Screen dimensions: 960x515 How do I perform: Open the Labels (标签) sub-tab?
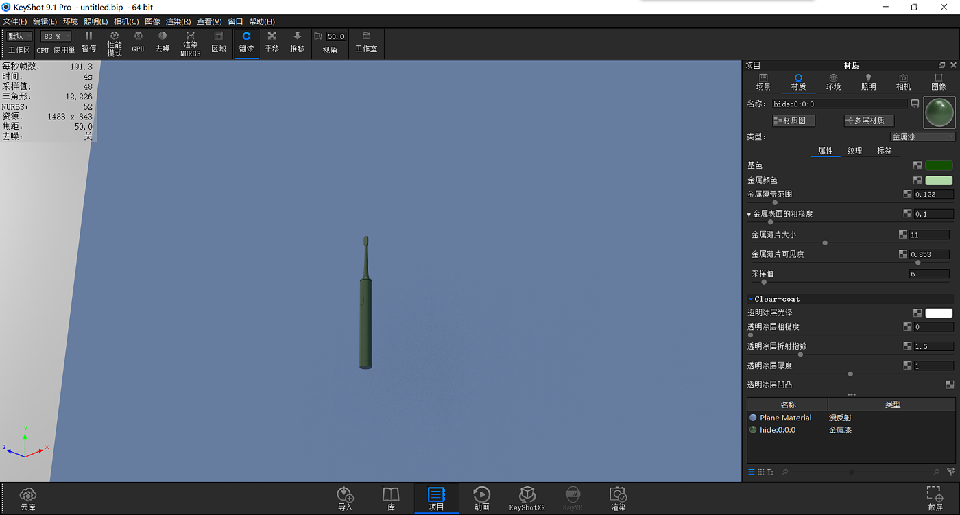885,151
